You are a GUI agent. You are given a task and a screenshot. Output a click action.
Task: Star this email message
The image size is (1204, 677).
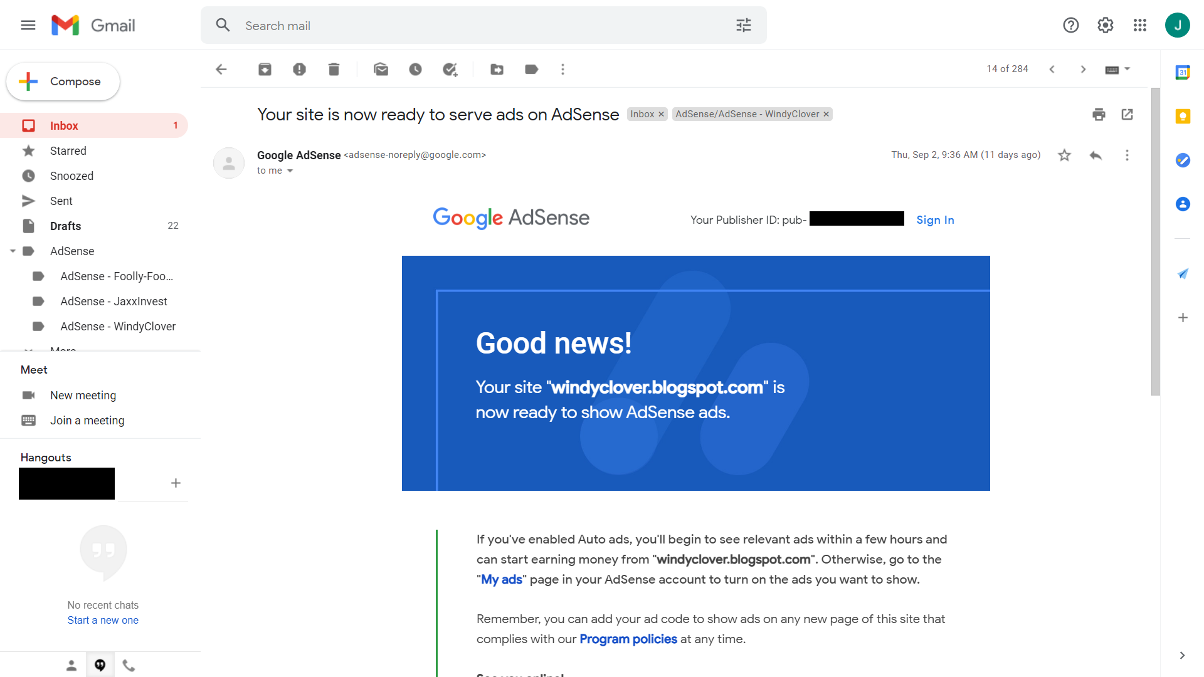1065,155
